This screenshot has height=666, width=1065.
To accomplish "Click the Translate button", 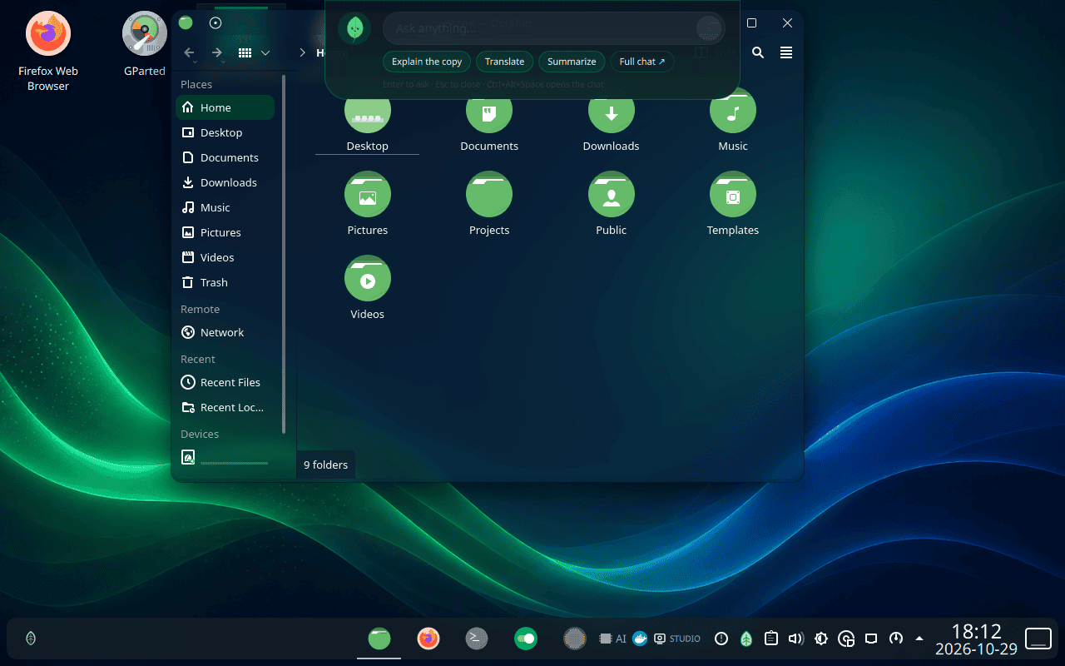I will pyautogui.click(x=505, y=62).
